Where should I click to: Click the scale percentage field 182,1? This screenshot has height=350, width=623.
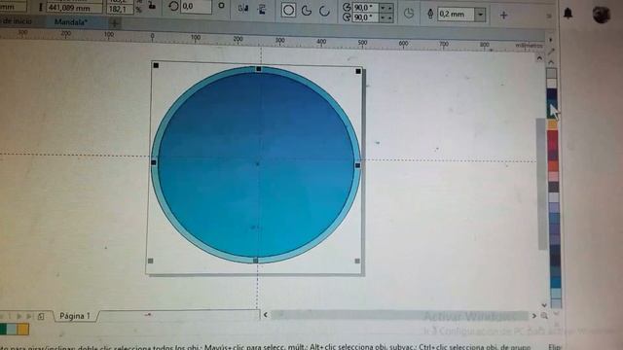(x=120, y=9)
